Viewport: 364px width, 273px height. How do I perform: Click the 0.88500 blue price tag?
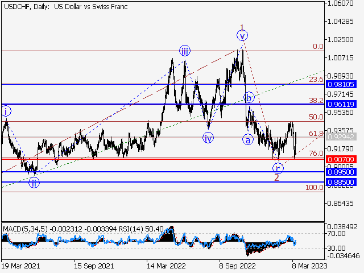tap(341, 182)
